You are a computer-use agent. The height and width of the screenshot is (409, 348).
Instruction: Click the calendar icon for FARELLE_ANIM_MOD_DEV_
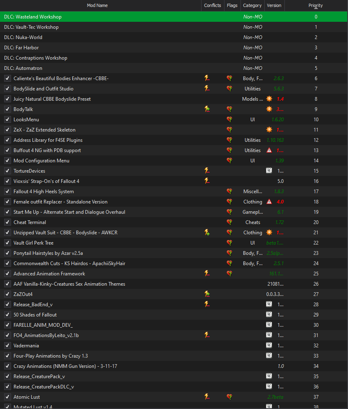coord(269,325)
